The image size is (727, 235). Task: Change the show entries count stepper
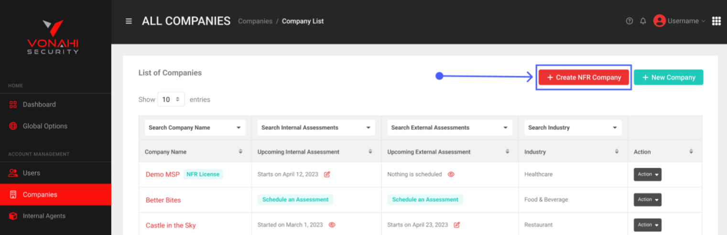171,99
